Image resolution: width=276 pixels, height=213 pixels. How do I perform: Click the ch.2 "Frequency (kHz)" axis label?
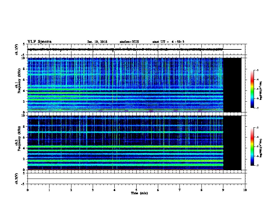coord(19,139)
